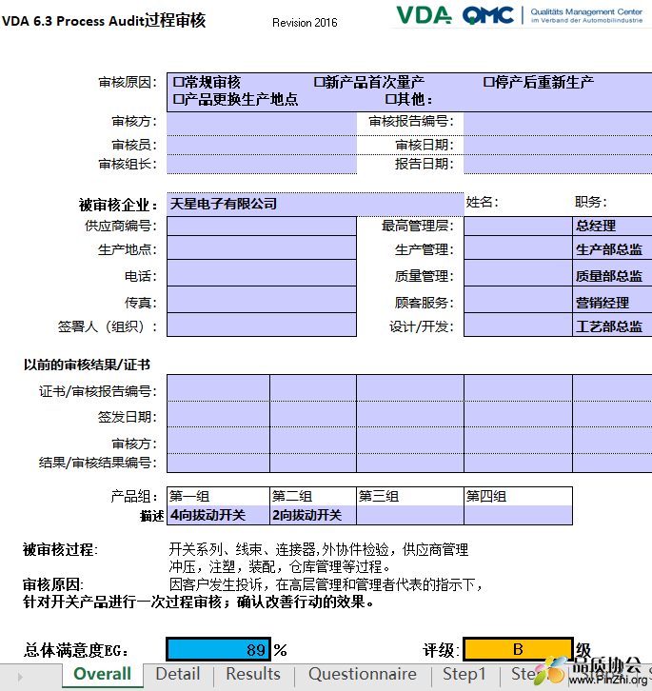Click the 电话 input cell
The width and height of the screenshot is (652, 691).
pyautogui.click(x=262, y=273)
